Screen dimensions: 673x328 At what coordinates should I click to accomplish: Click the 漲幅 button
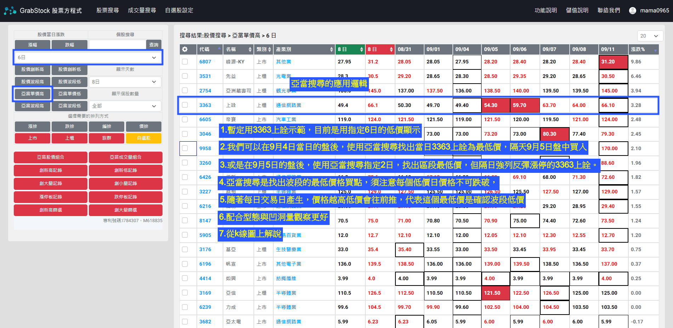(x=33, y=45)
